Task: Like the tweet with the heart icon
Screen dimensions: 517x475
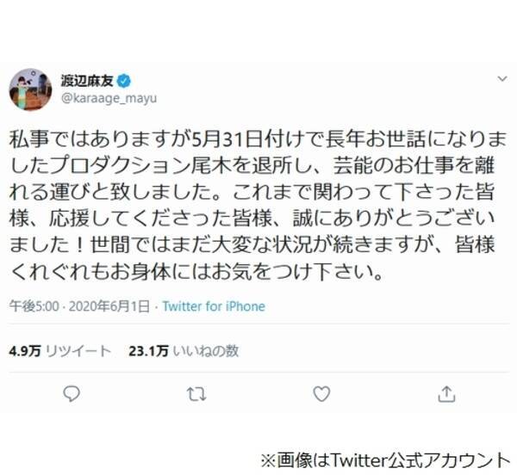Action: (321, 393)
